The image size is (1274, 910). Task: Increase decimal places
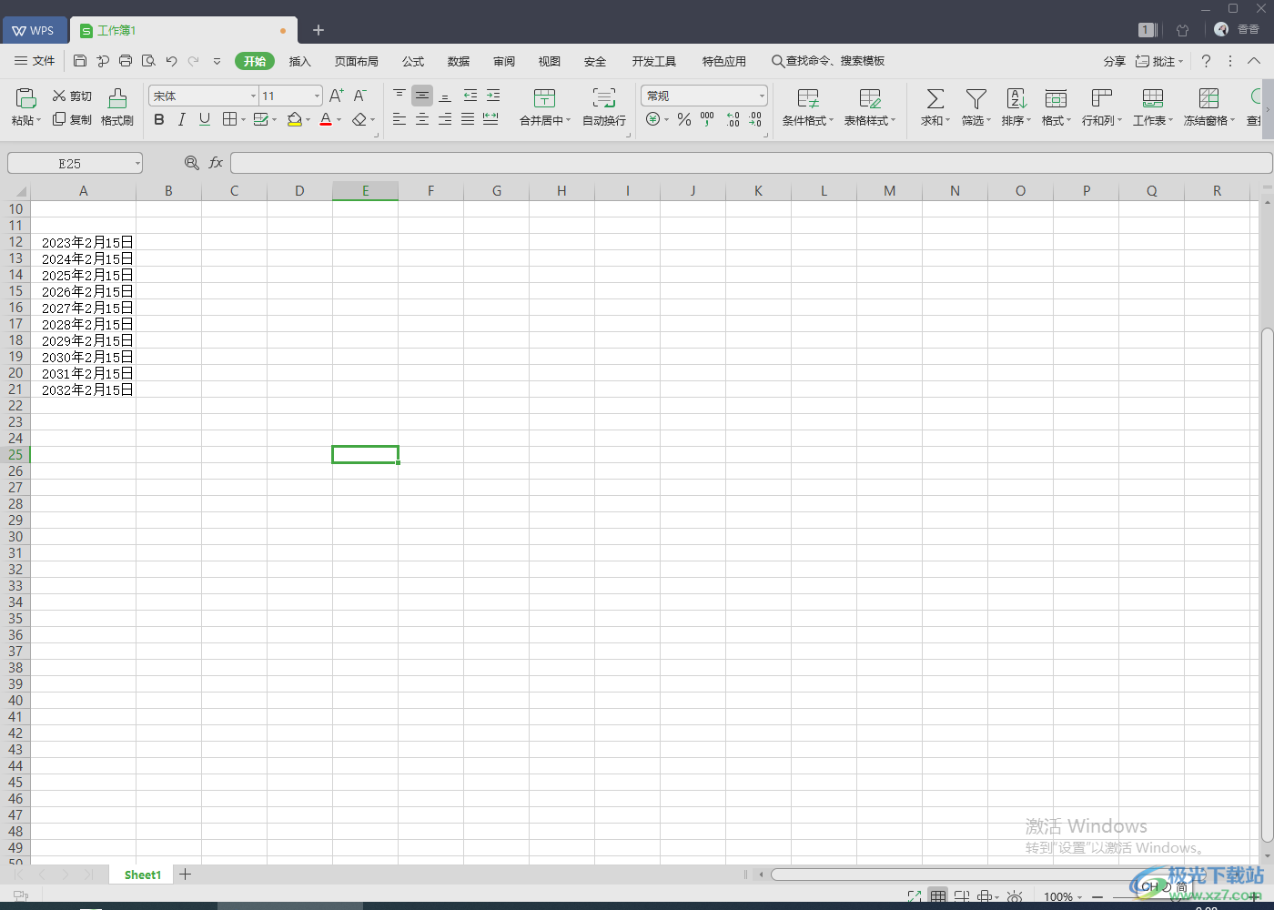[x=733, y=119]
